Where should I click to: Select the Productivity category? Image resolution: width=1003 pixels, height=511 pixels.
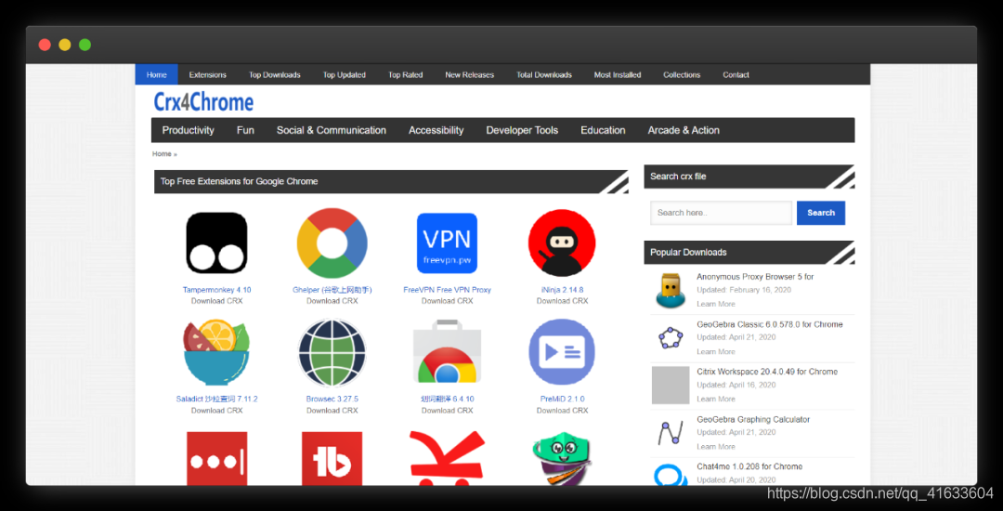[188, 130]
